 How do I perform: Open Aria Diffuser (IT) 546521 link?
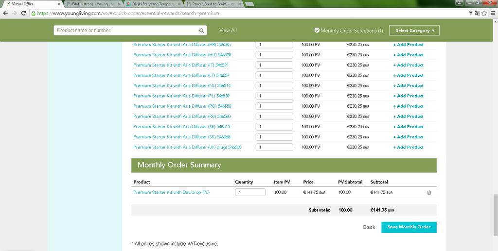(x=181, y=65)
